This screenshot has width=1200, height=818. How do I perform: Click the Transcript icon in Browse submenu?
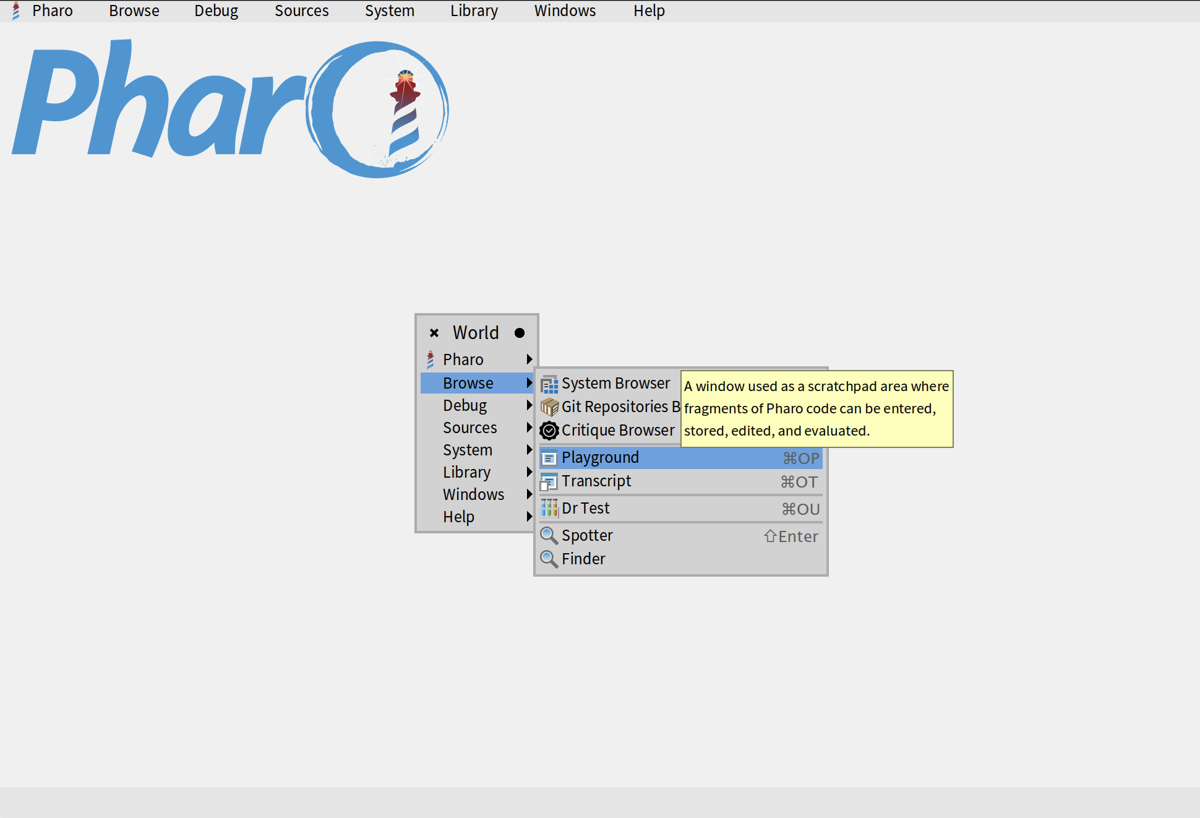pyautogui.click(x=549, y=481)
